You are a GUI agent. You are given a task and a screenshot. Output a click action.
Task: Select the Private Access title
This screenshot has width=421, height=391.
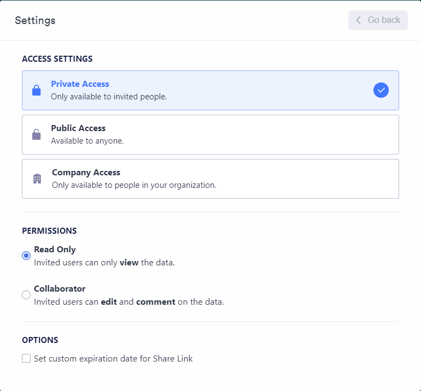pos(80,84)
